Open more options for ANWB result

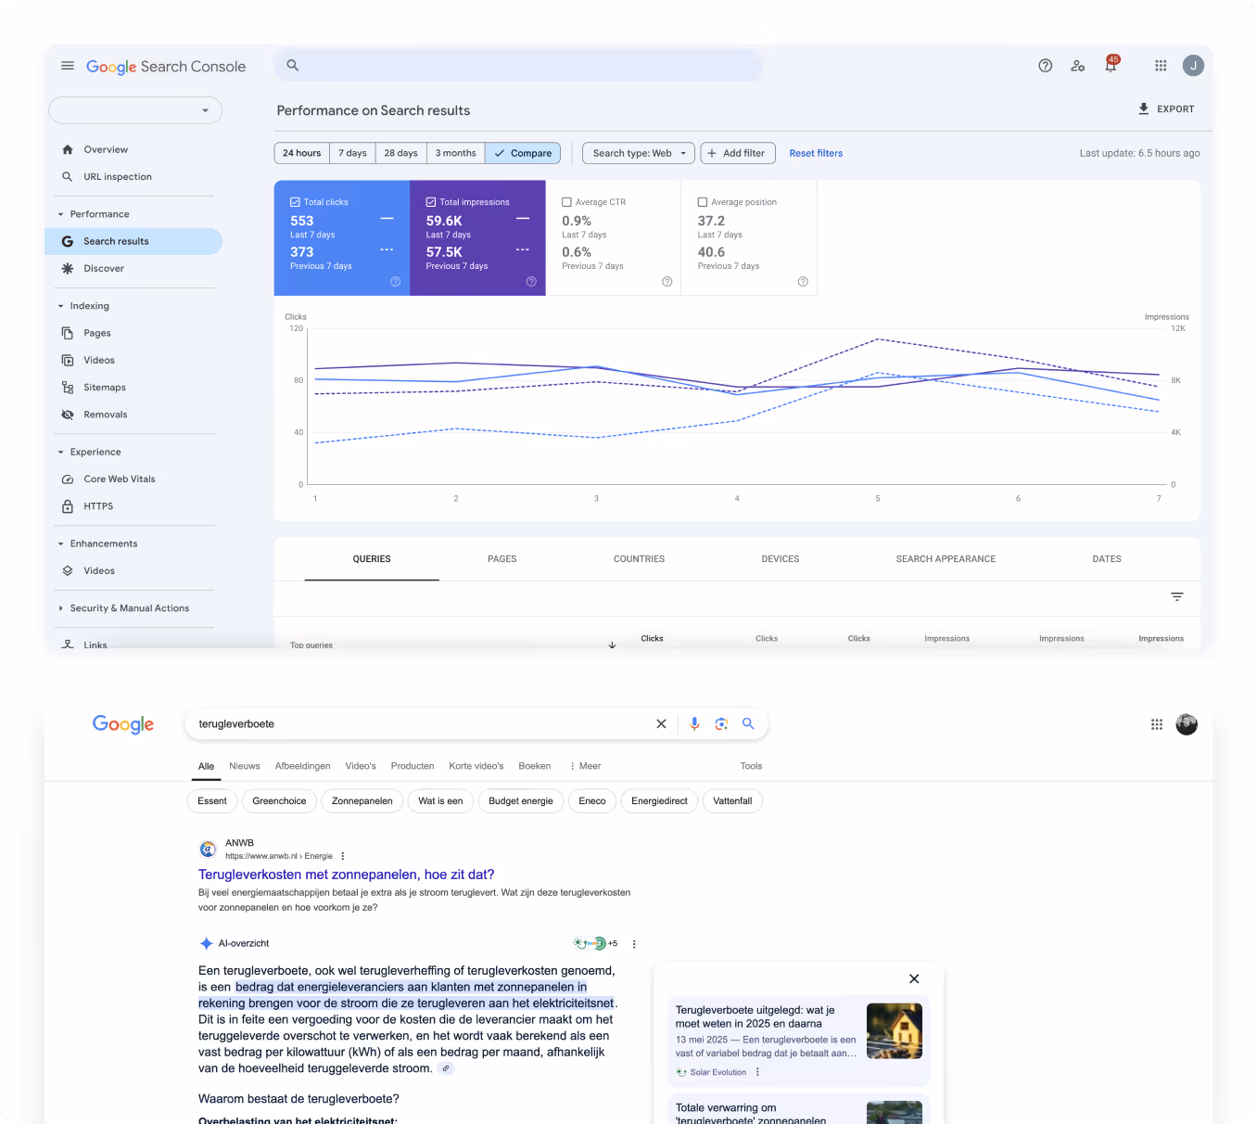pyautogui.click(x=343, y=856)
